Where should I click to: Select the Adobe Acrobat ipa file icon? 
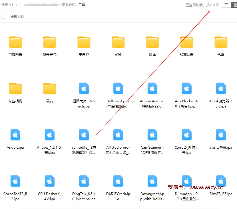coord(152,88)
